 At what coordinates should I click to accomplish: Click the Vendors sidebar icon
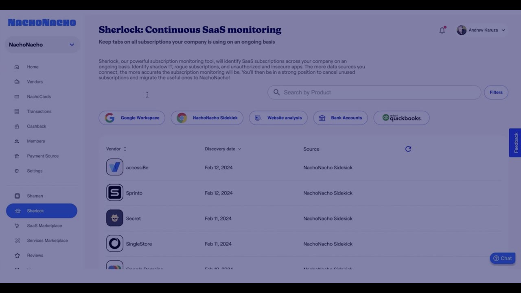tap(17, 82)
